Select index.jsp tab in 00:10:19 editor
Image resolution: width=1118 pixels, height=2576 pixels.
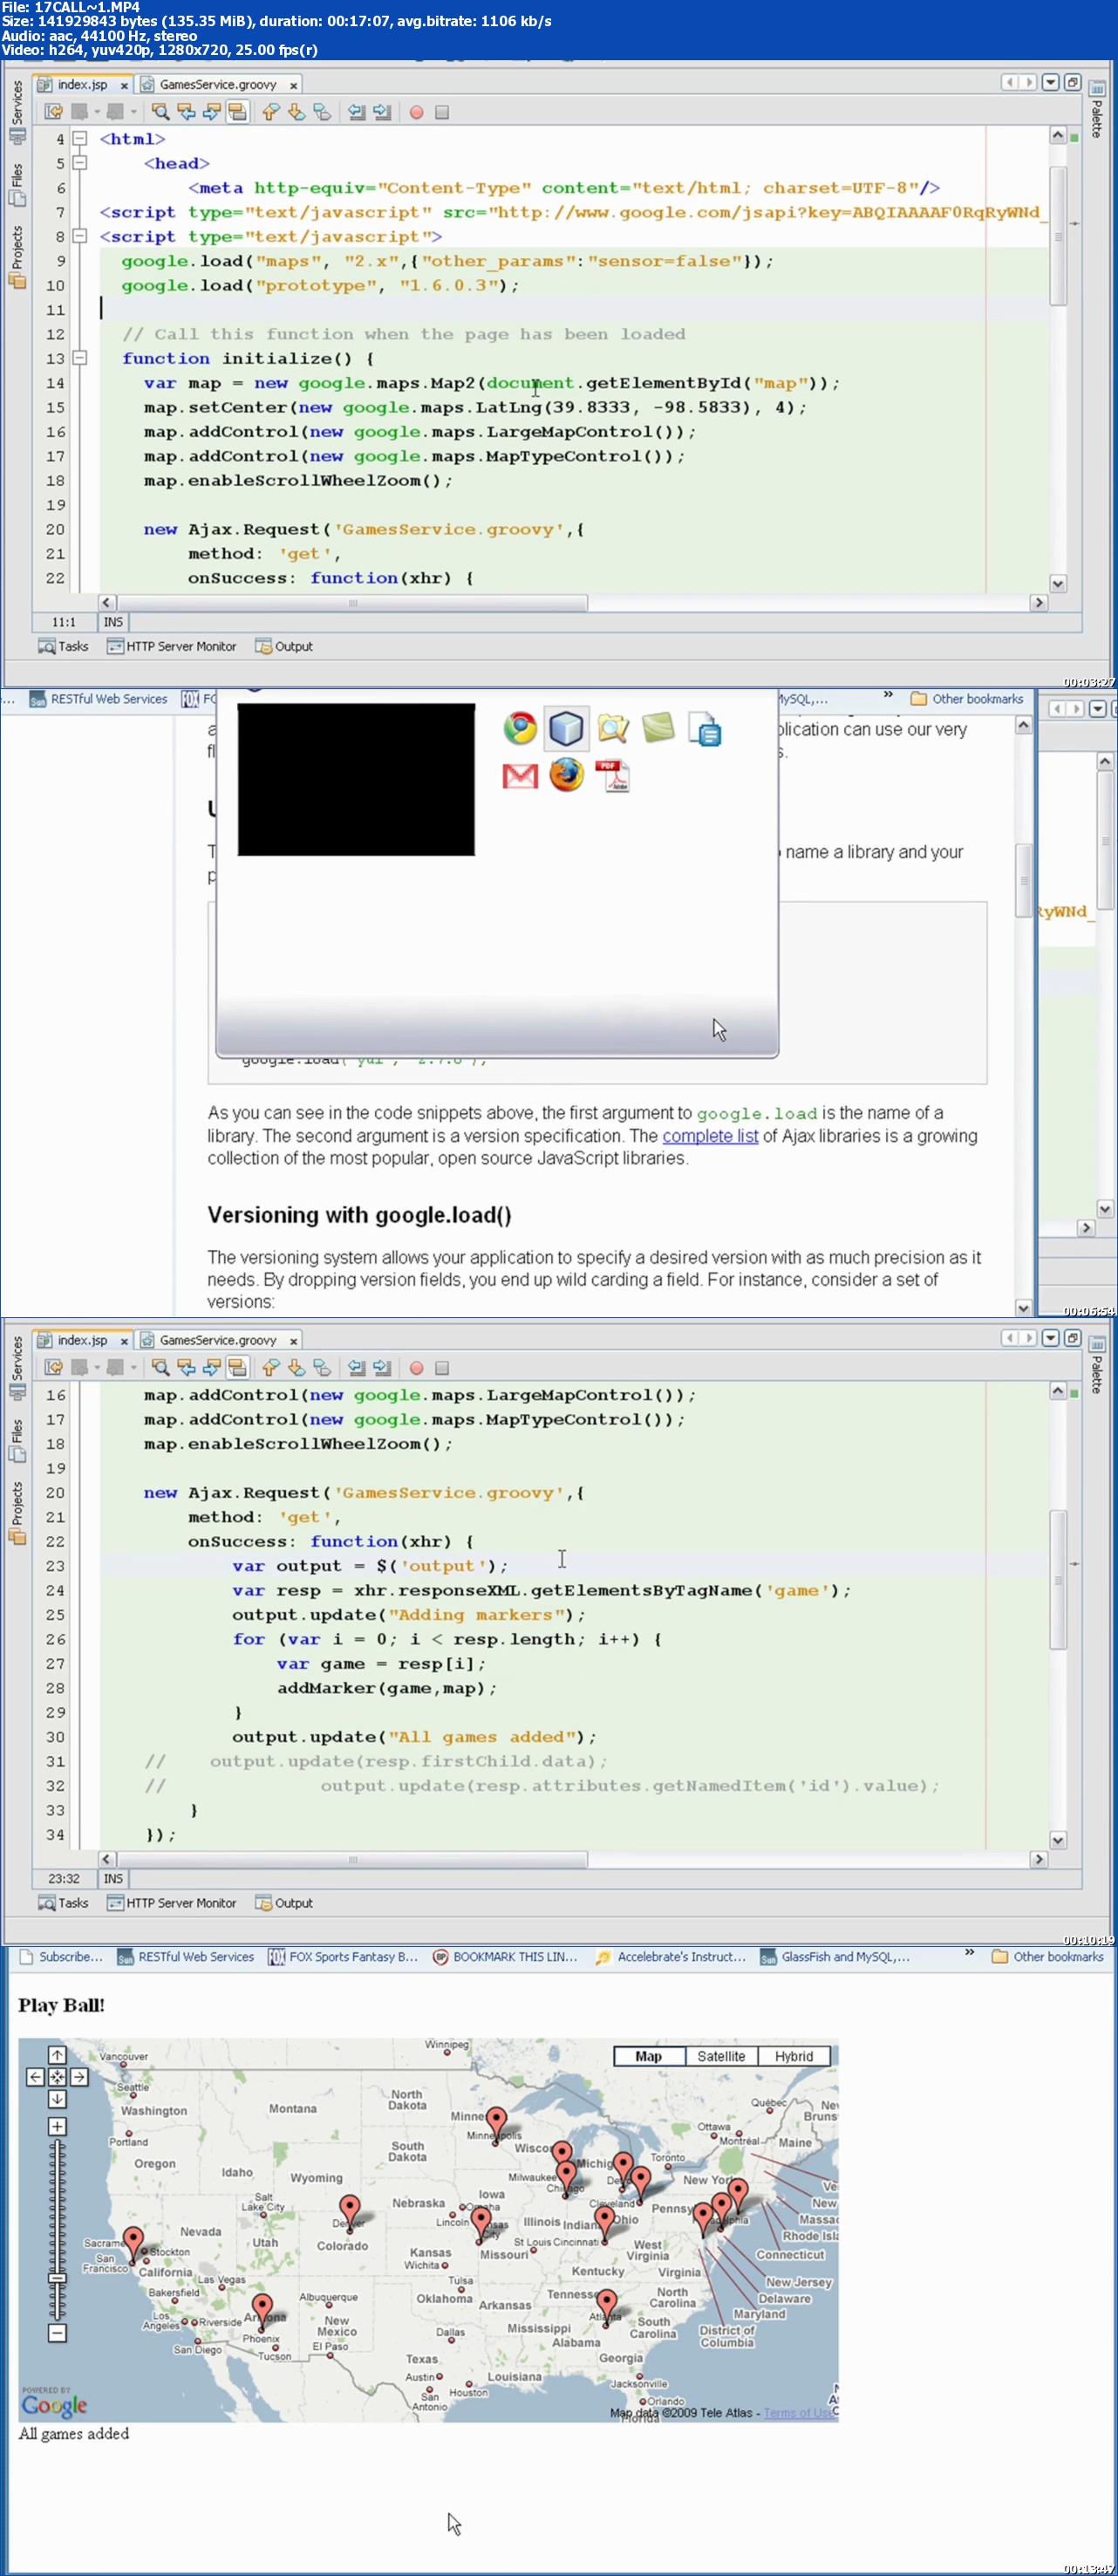pyautogui.click(x=82, y=1340)
